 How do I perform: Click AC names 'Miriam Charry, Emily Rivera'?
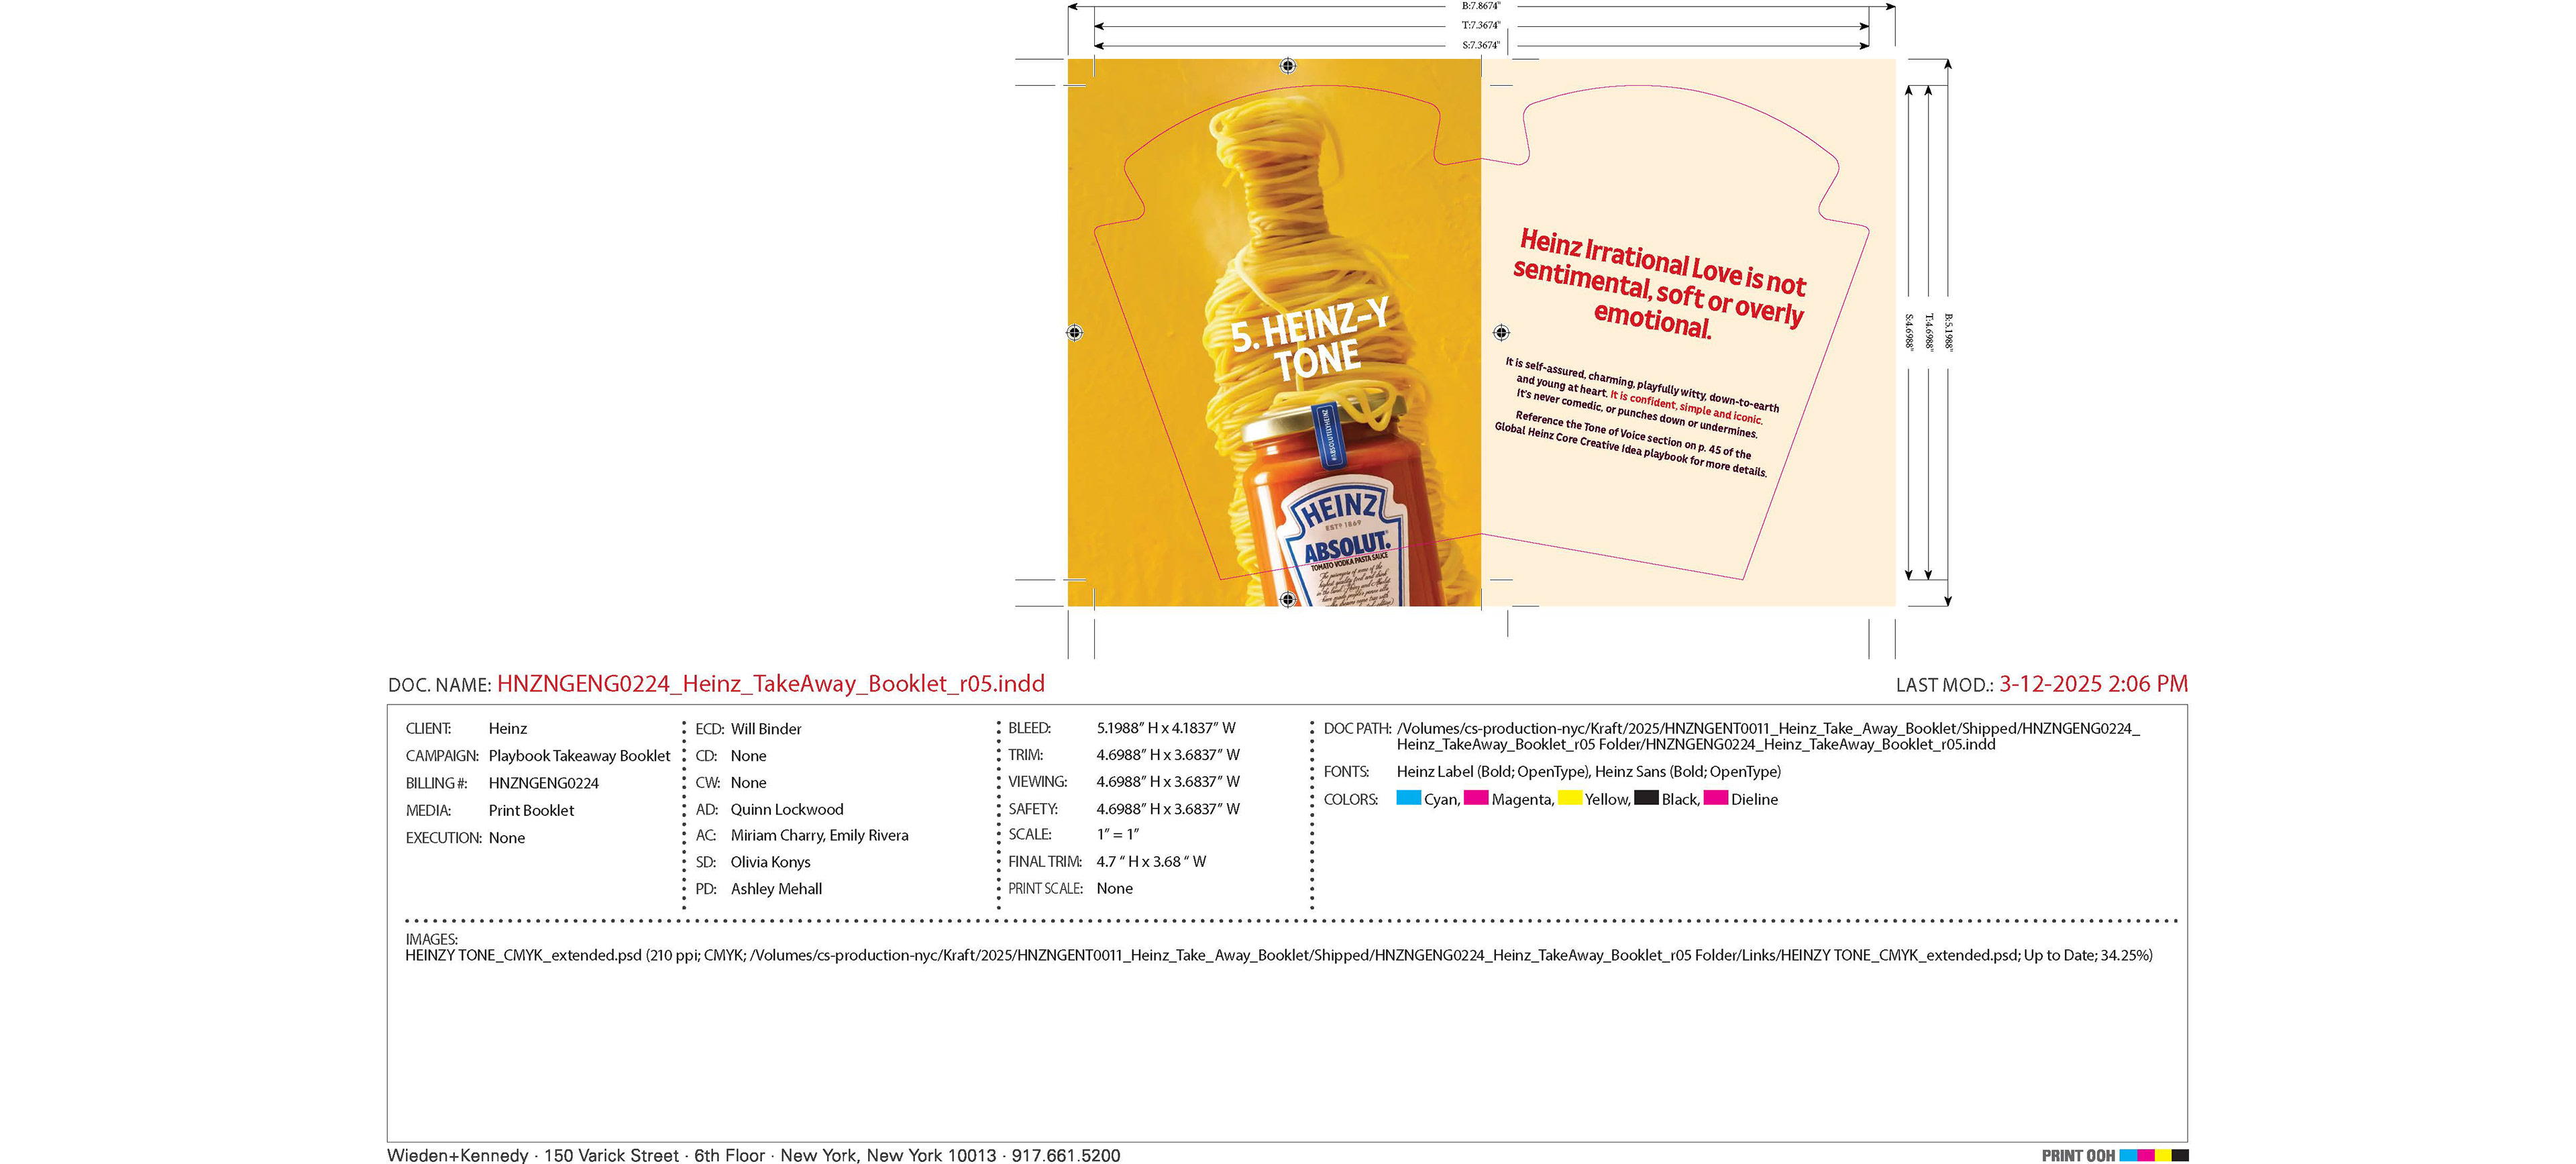[x=819, y=835]
